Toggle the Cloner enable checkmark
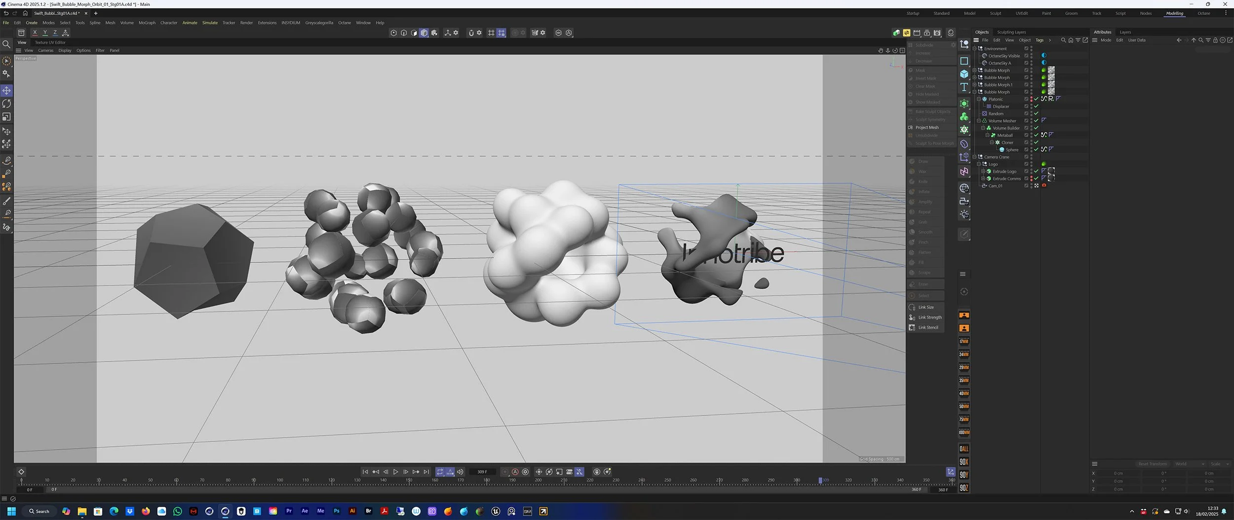Image resolution: width=1234 pixels, height=520 pixels. tap(1037, 142)
